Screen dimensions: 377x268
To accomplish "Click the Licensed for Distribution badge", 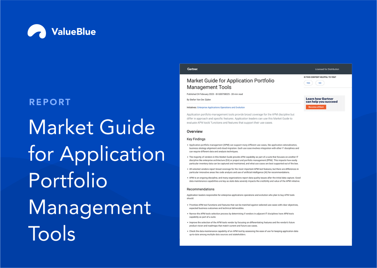I will click(327, 69).
